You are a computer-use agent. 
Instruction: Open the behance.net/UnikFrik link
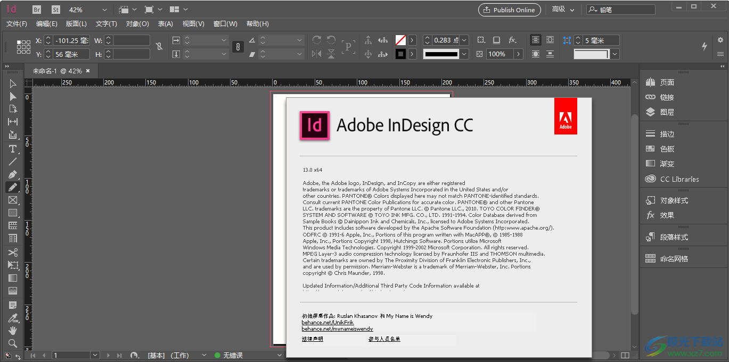pyautogui.click(x=327, y=322)
